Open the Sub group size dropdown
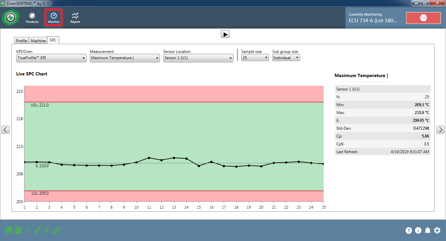This screenshot has width=446, height=241. [286, 58]
